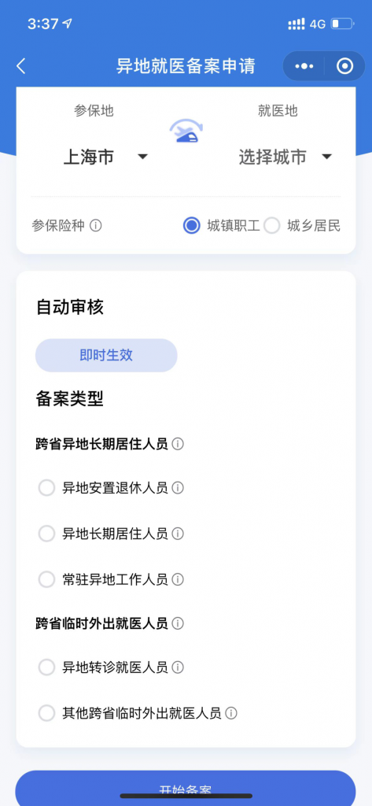This screenshot has width=372, height=806.
Task: Tap the 即时生效 pill button
Action: pyautogui.click(x=106, y=355)
